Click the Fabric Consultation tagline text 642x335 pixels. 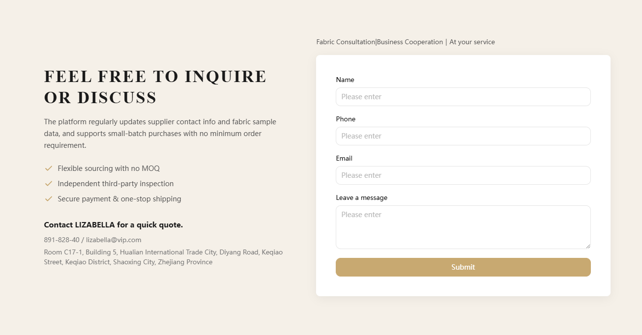coord(406,42)
